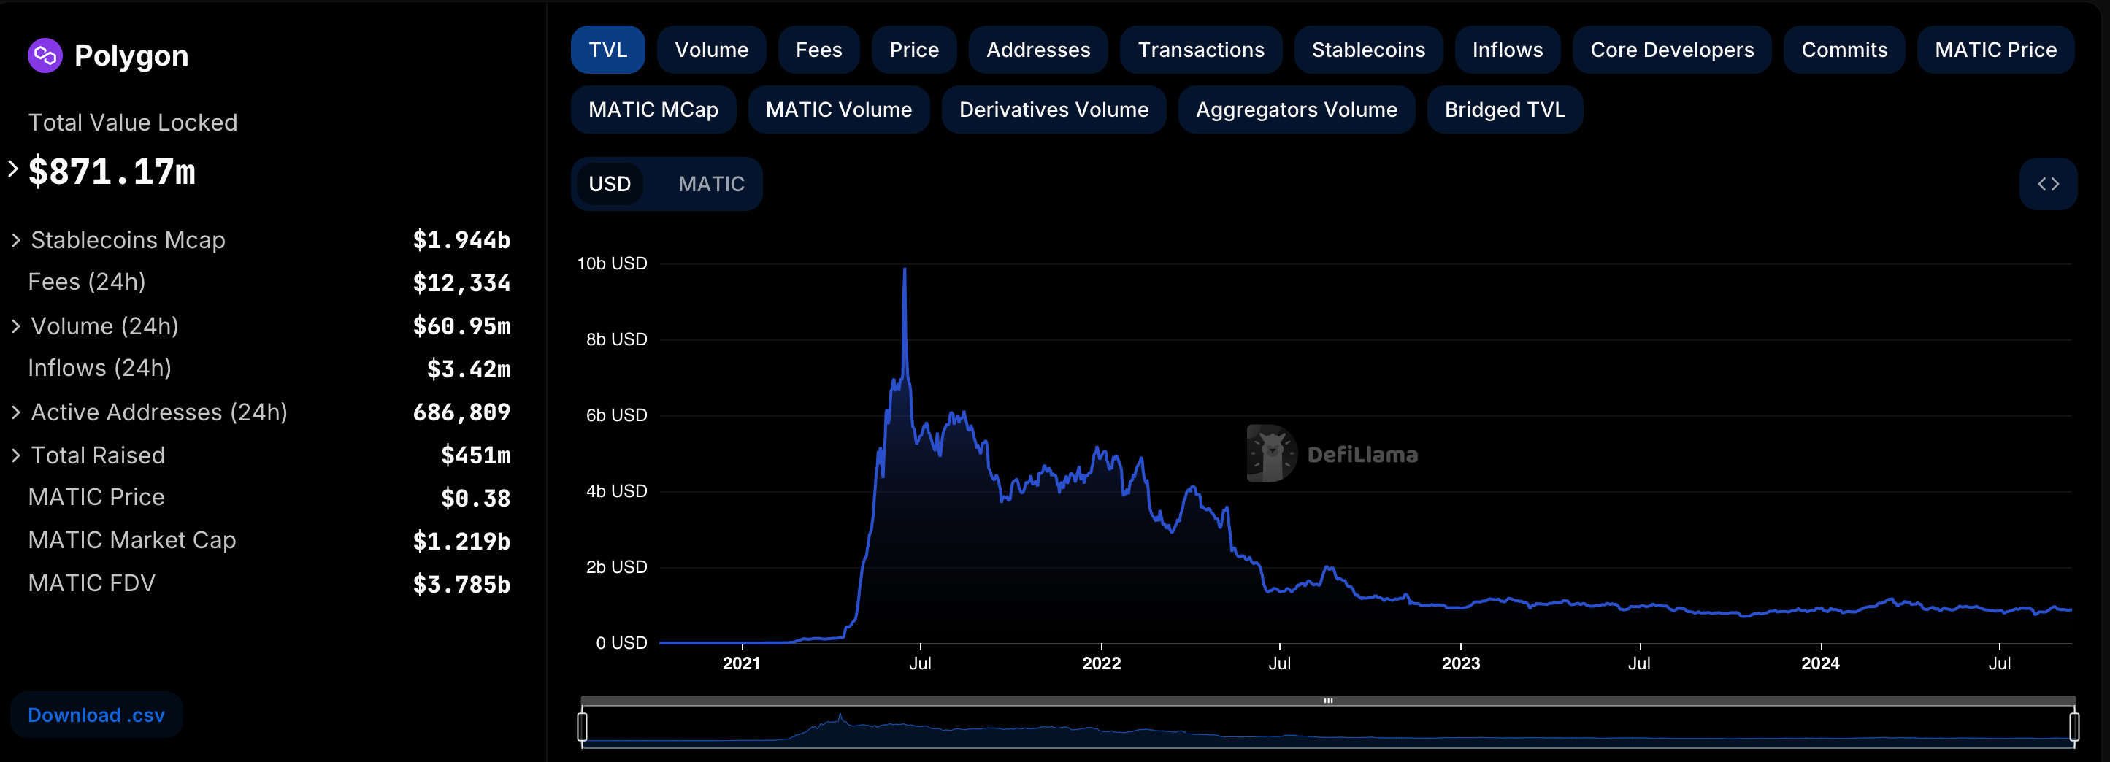The width and height of the screenshot is (2110, 762).
Task: Click the 8b USD axis label
Action: tap(616, 339)
